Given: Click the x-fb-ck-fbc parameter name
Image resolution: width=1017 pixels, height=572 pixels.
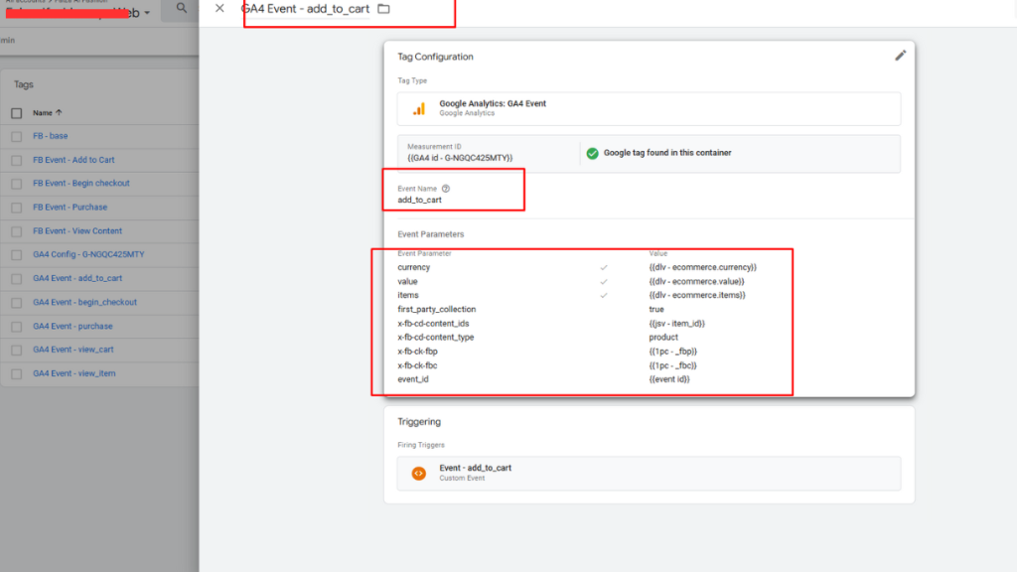Looking at the screenshot, I should tap(418, 365).
